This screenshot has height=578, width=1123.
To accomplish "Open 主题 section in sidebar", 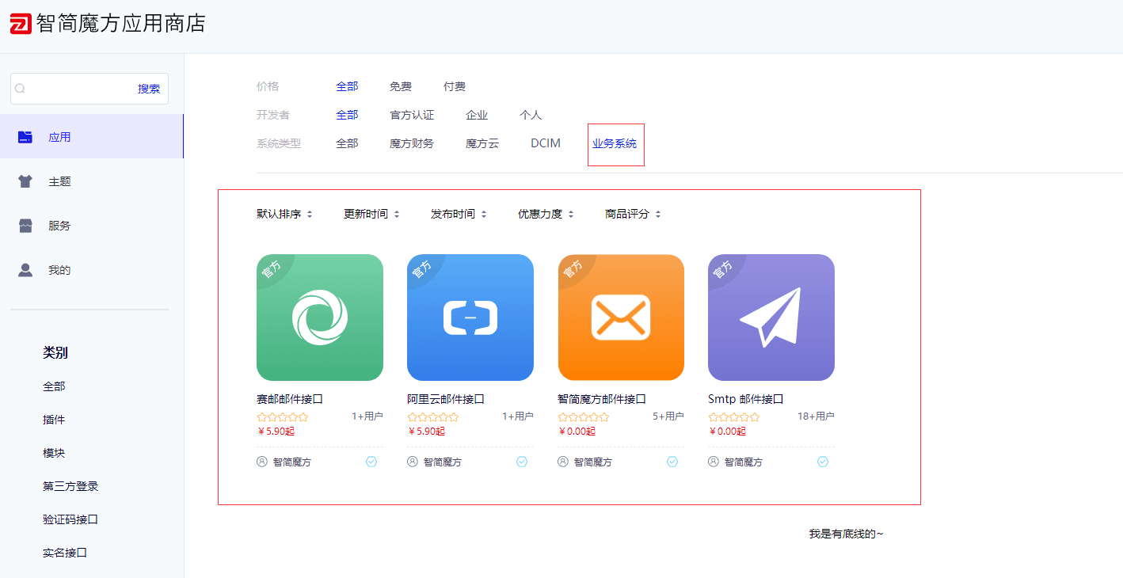I will point(92,181).
